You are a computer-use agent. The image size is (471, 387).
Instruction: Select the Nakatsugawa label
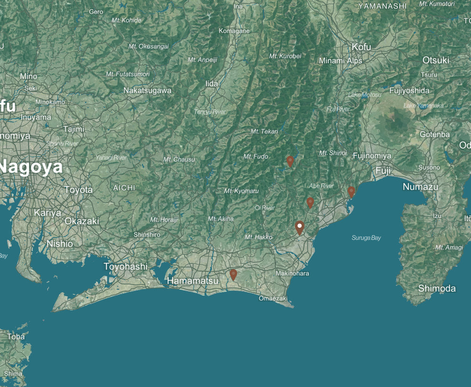(147, 91)
